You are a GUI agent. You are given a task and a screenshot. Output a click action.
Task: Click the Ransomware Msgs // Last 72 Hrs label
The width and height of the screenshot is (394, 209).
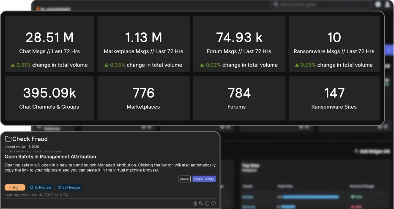tap(334, 51)
